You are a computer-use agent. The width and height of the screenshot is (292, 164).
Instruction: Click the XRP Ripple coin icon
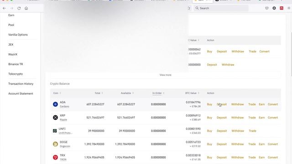pos(55,118)
